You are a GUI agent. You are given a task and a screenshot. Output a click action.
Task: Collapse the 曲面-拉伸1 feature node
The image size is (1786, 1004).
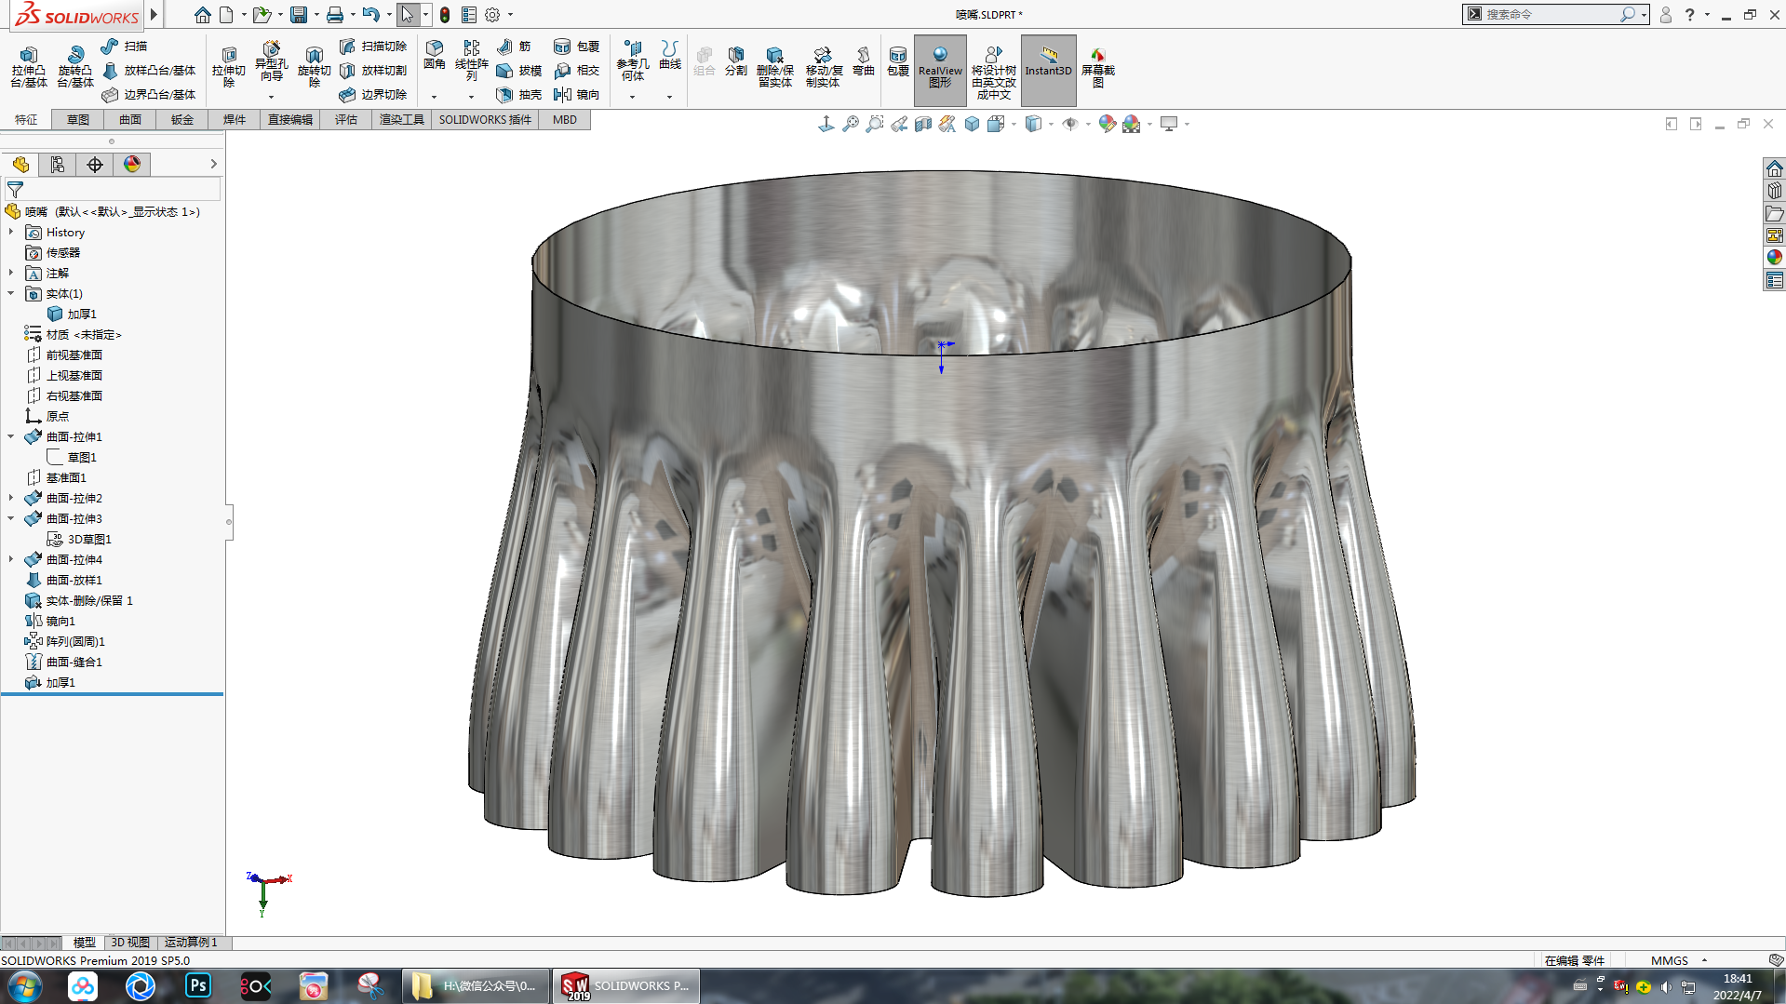coord(11,437)
